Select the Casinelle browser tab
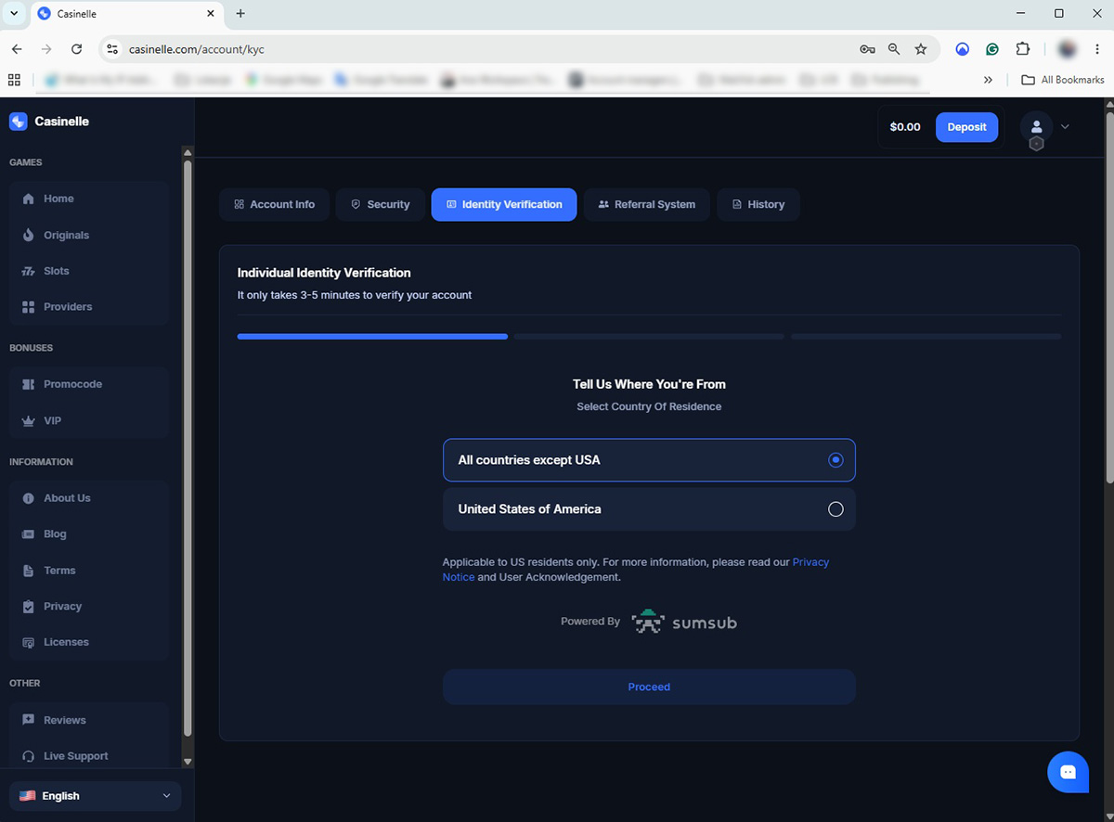This screenshot has height=822, width=1114. (127, 14)
